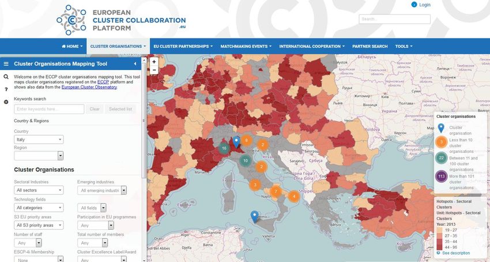Open the All S3 priority areas dropdown
The image size is (490, 262).
point(39,225)
